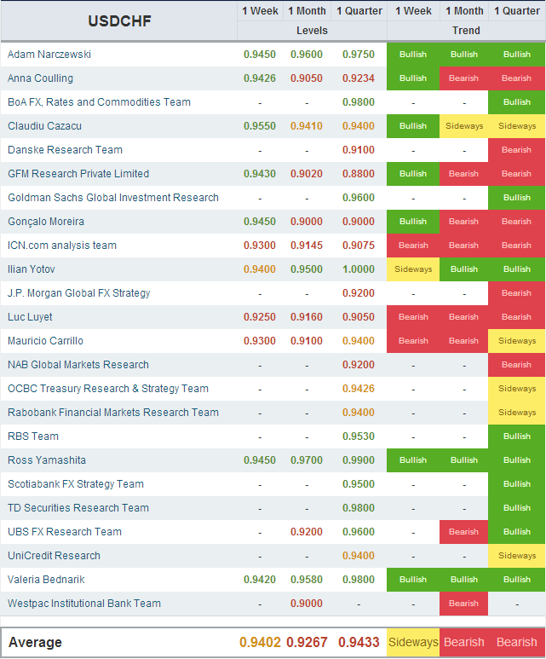This screenshot has height=659, width=546.
Task: Select Luc Luyet contributor name
Action: point(30,317)
